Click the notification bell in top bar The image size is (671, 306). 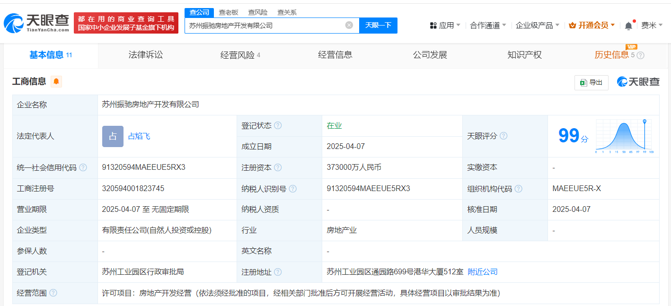[628, 26]
